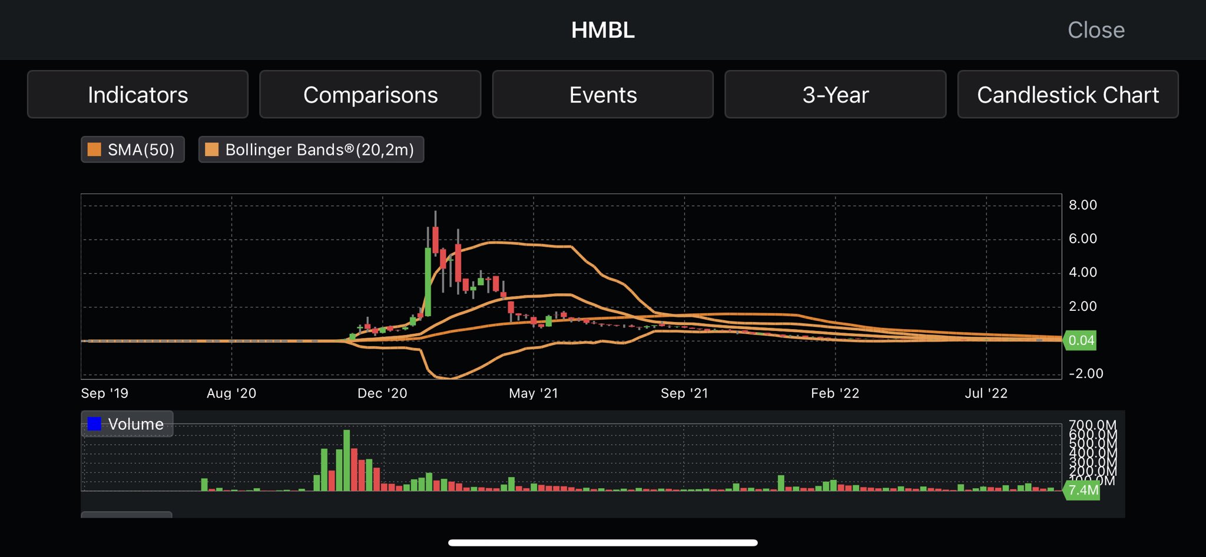Image resolution: width=1206 pixels, height=557 pixels.
Task: Select the SMA(50) indicator tag
Action: 132,150
